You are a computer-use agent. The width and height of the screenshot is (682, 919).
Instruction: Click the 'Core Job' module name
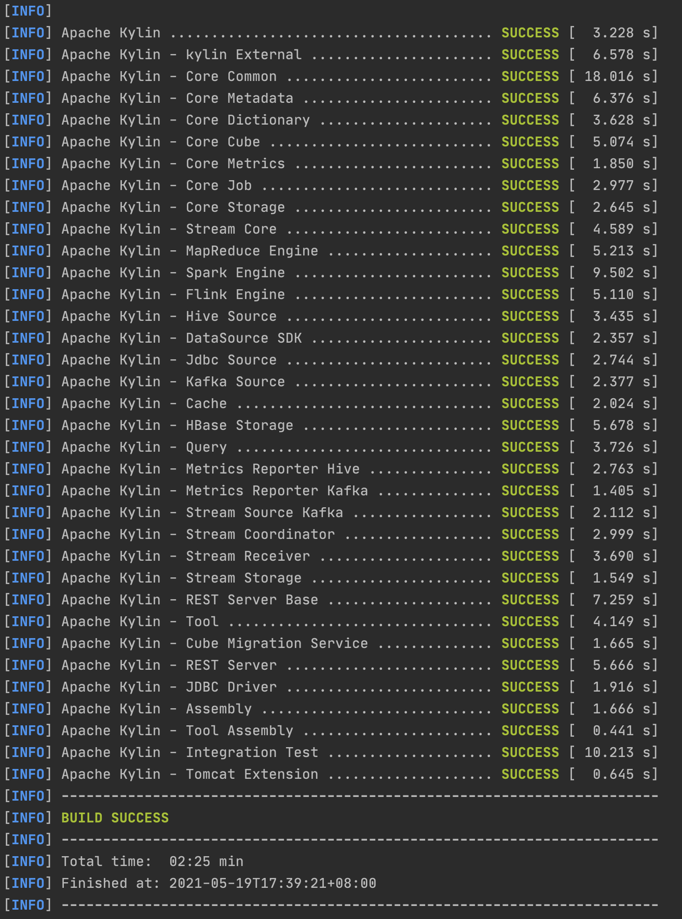[219, 185]
